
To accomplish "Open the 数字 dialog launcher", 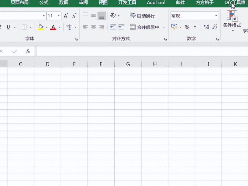I will 218,39.
